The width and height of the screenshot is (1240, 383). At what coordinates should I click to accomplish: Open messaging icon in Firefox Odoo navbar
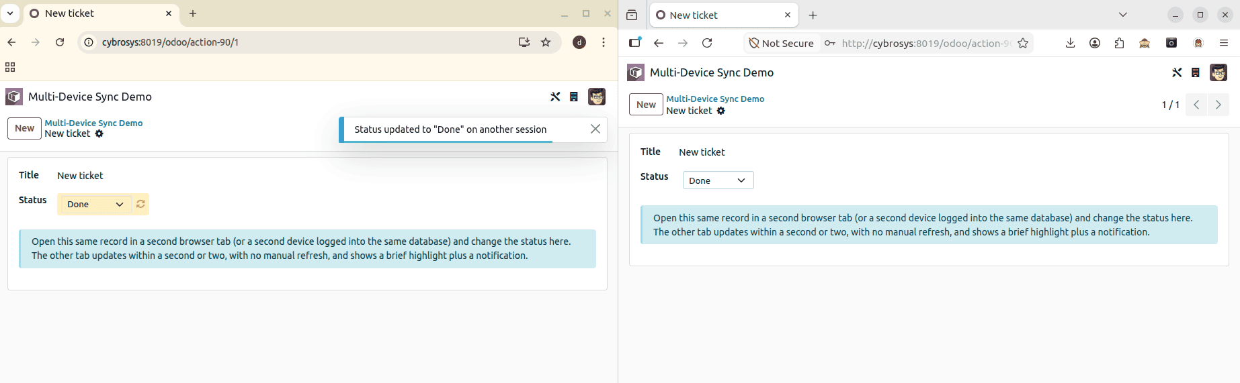1196,72
